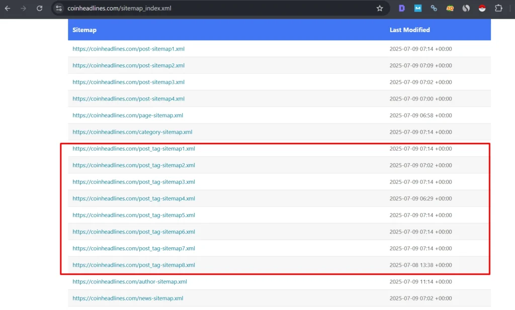This screenshot has height=310, width=515.
Task: Click the Sitemap column header
Action: point(84,30)
